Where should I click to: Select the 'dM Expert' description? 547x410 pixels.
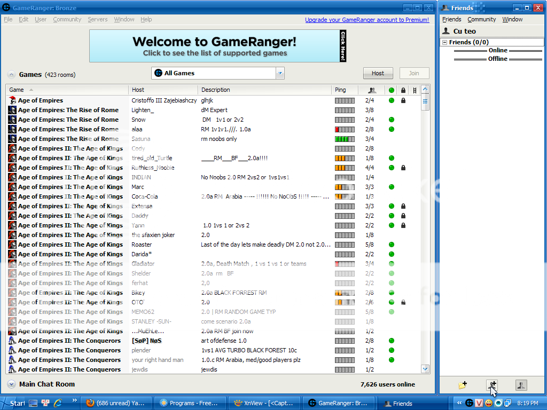(214, 110)
